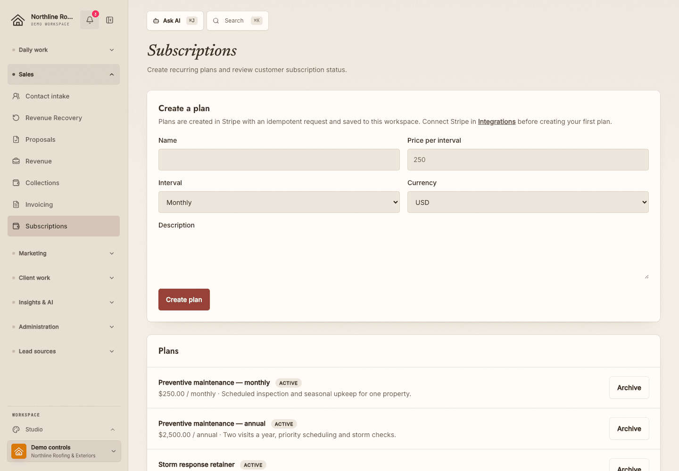Open the Revenue menu item

click(64, 161)
